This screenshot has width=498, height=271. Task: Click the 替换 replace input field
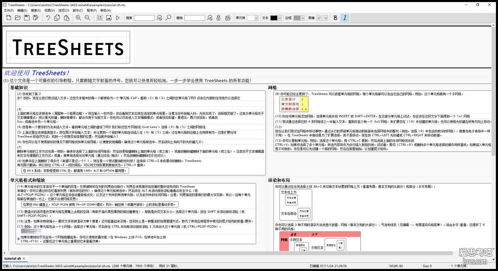194,18
